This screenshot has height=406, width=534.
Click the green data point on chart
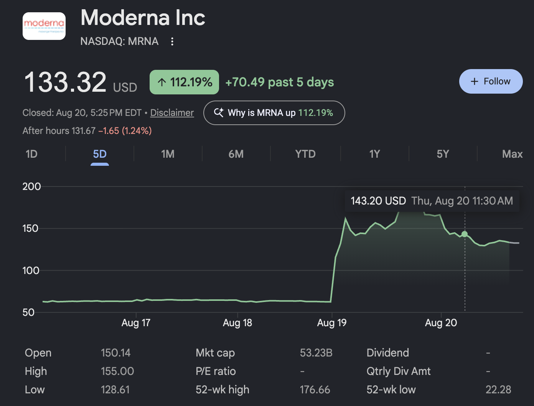pos(465,234)
